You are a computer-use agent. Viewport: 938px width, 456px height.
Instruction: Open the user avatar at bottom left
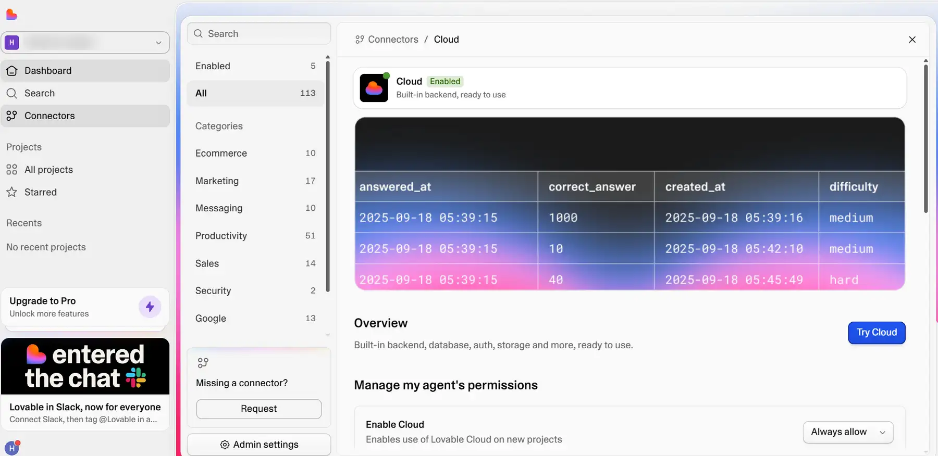[x=12, y=448]
